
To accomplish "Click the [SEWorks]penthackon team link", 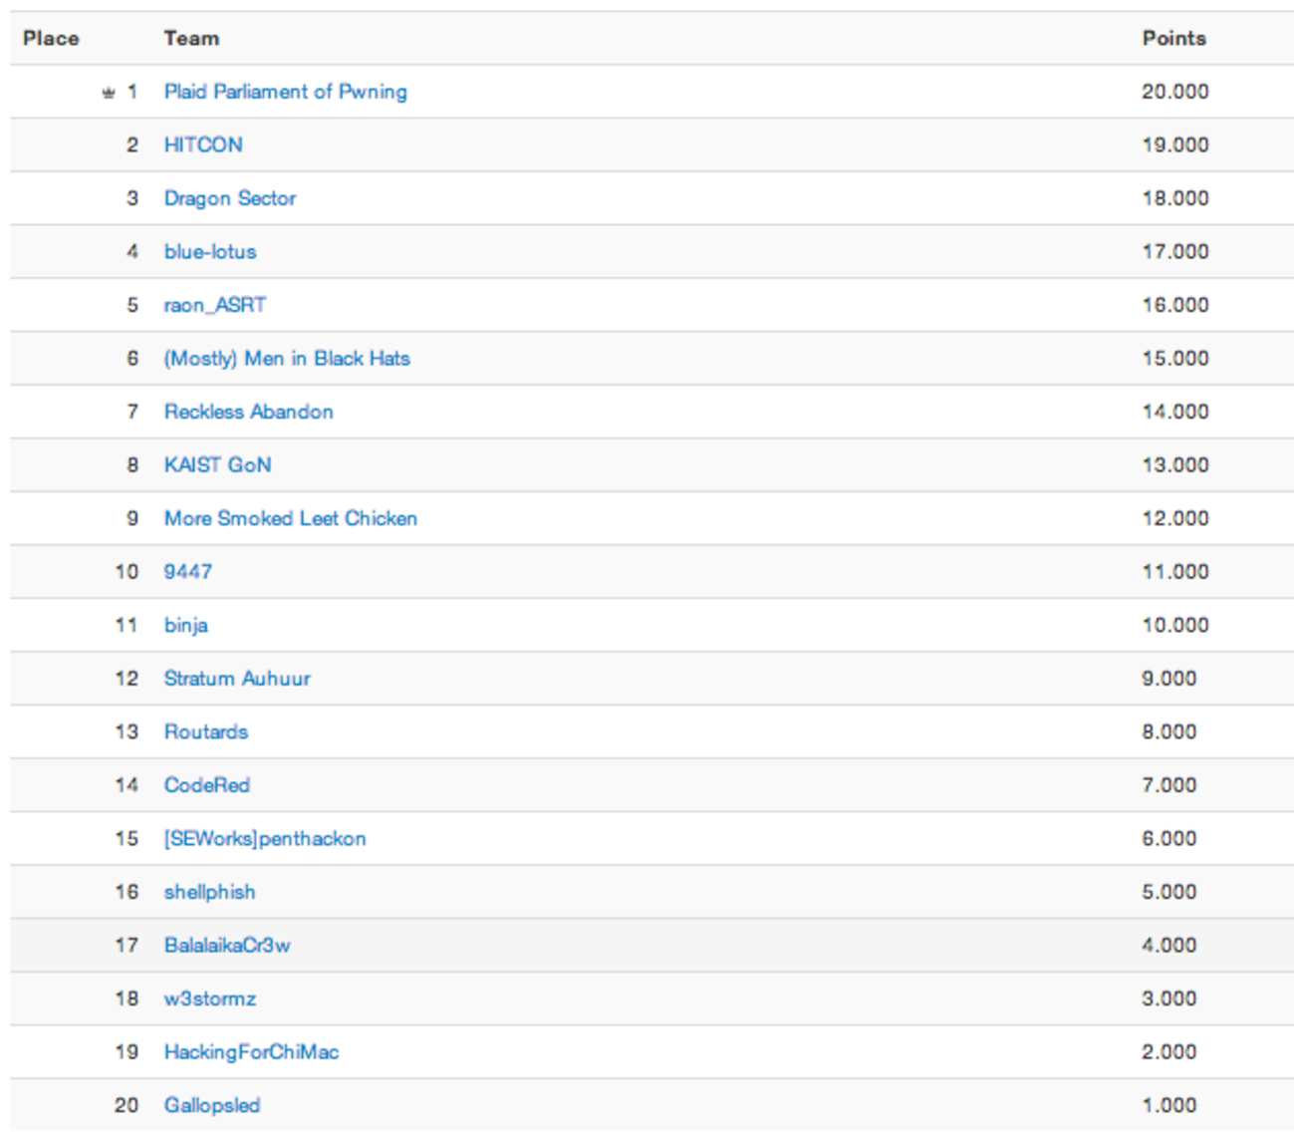I will coord(265,839).
